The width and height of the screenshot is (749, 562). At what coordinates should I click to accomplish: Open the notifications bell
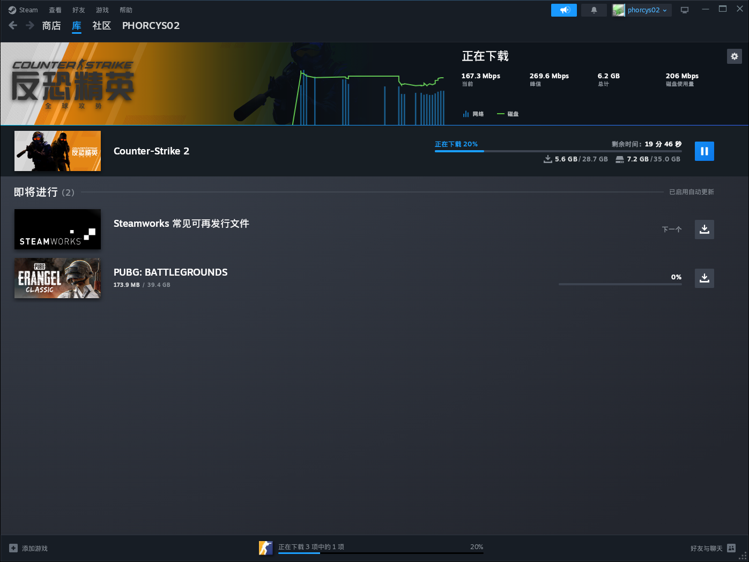pyautogui.click(x=594, y=10)
